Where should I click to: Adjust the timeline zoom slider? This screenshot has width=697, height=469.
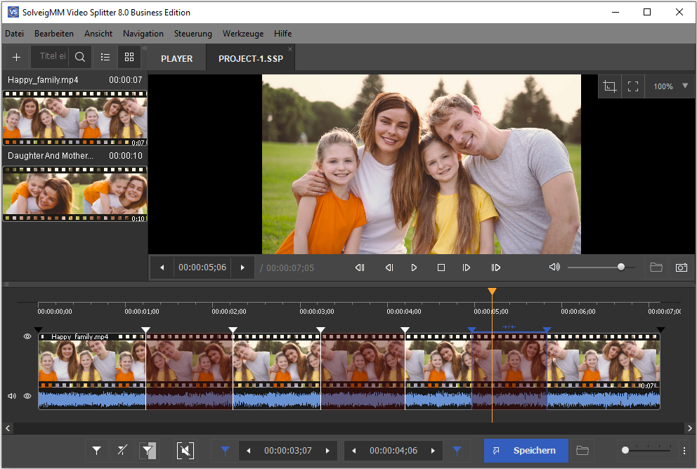pos(625,450)
